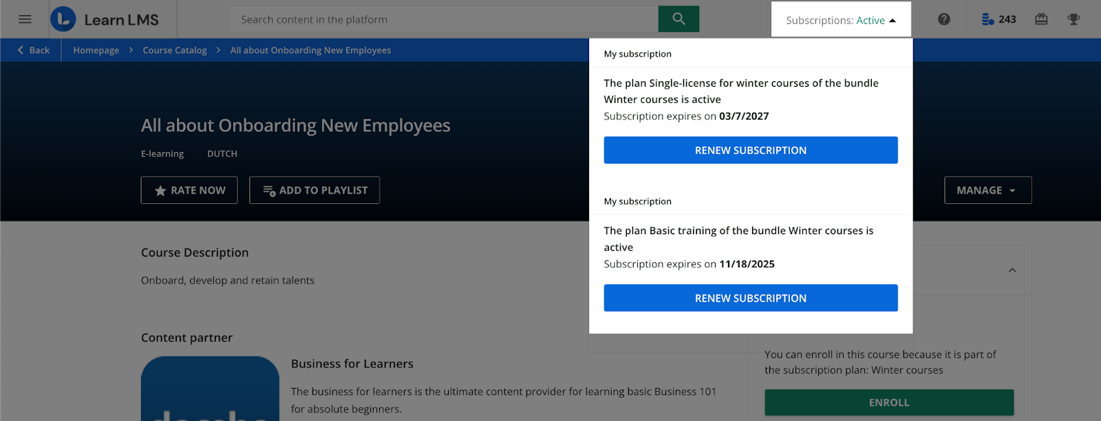Go to Homepage breadcrumb

[x=96, y=50]
